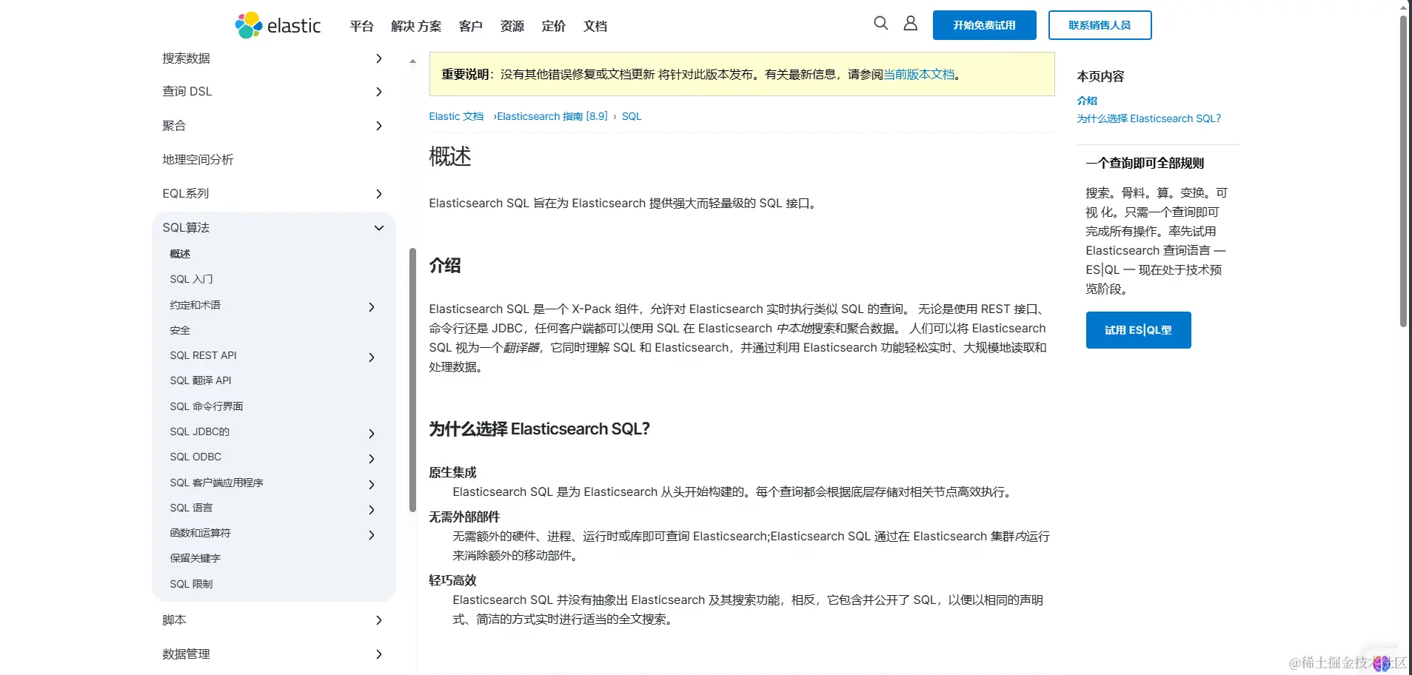This screenshot has width=1412, height=675.
Task: Expand the 数据管理 section chevron
Action: pyautogui.click(x=378, y=654)
